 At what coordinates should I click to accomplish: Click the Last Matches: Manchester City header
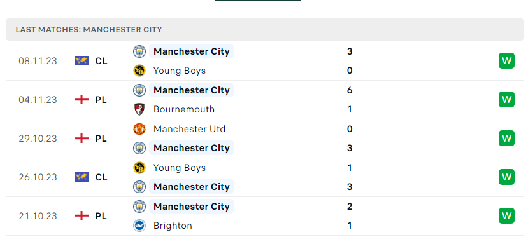click(89, 30)
